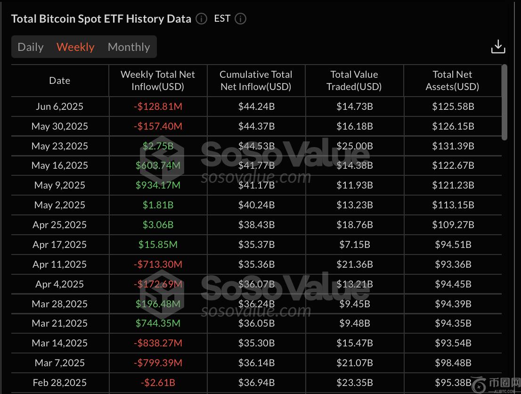521x394 pixels.
Task: Switch to the Daily tab
Action: [x=31, y=47]
